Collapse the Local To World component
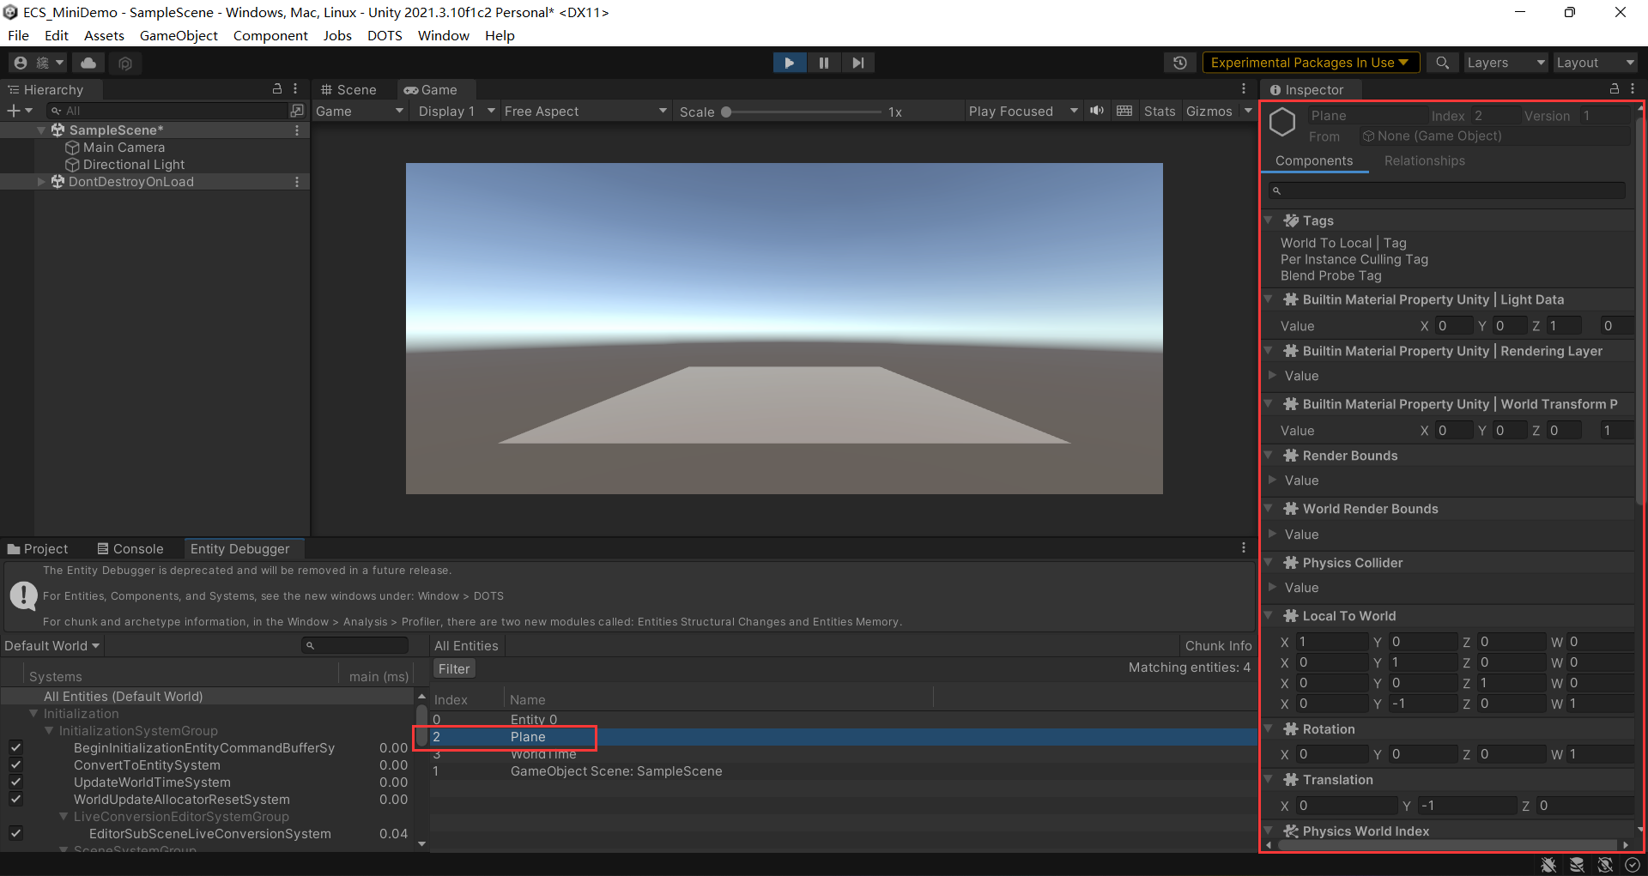The height and width of the screenshot is (876, 1648). click(1269, 616)
